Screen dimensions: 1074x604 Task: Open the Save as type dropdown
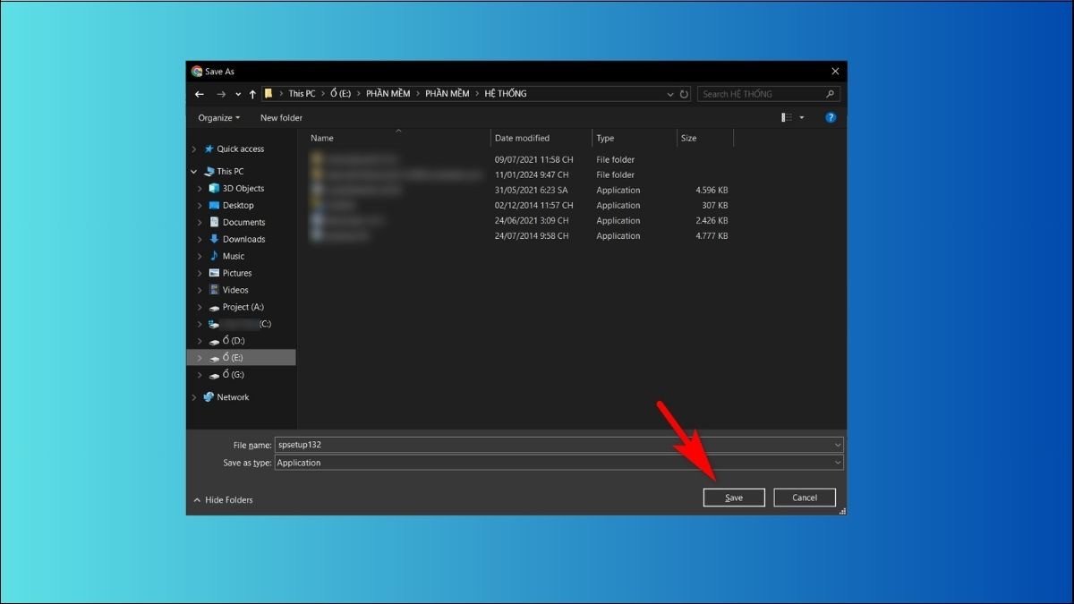837,463
